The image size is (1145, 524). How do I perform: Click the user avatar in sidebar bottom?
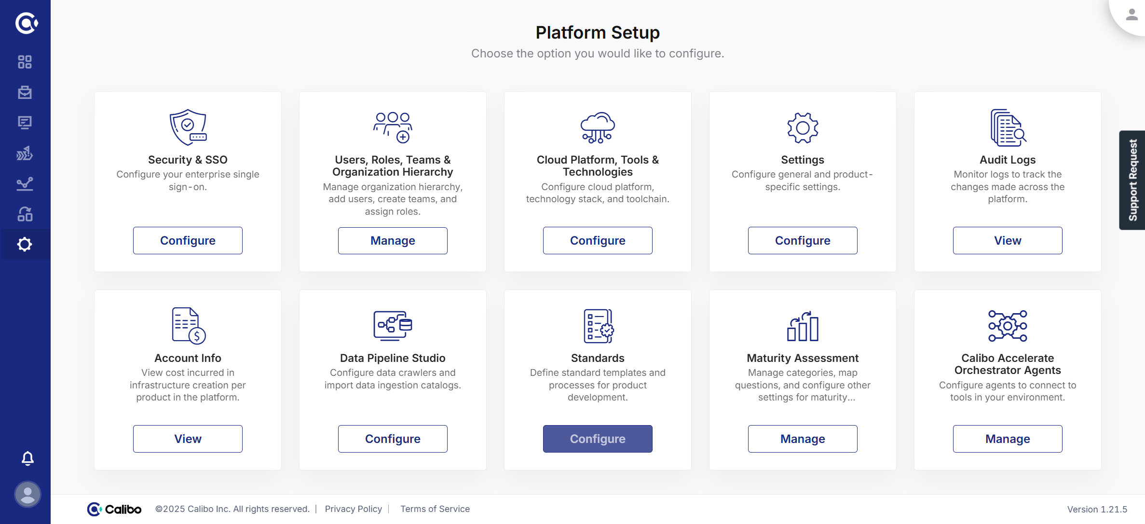(27, 494)
